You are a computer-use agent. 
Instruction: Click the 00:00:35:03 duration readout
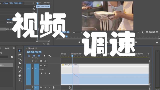tap(152, 32)
